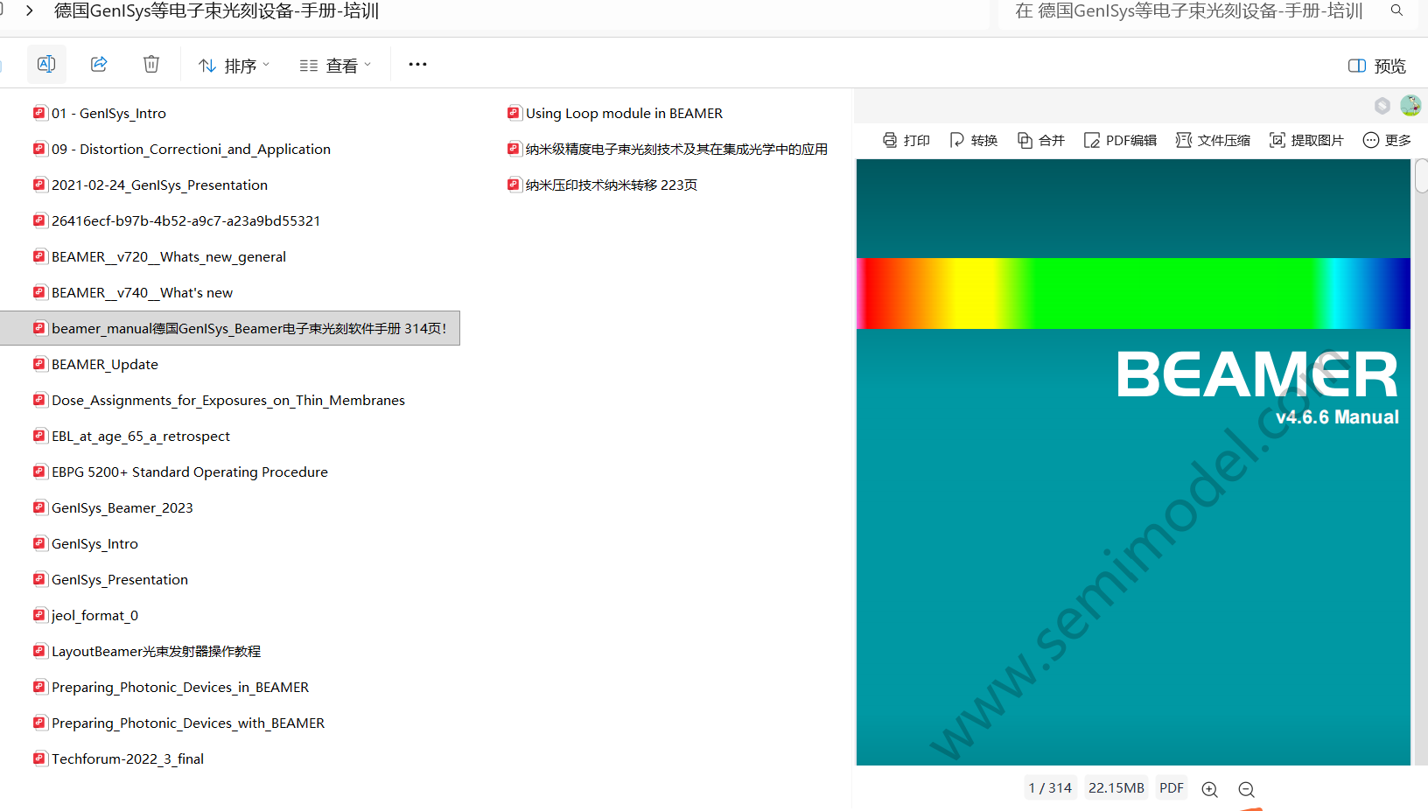1428x811 pixels.
Task: Click the zoom in magnifier icon
Action: tap(1210, 789)
